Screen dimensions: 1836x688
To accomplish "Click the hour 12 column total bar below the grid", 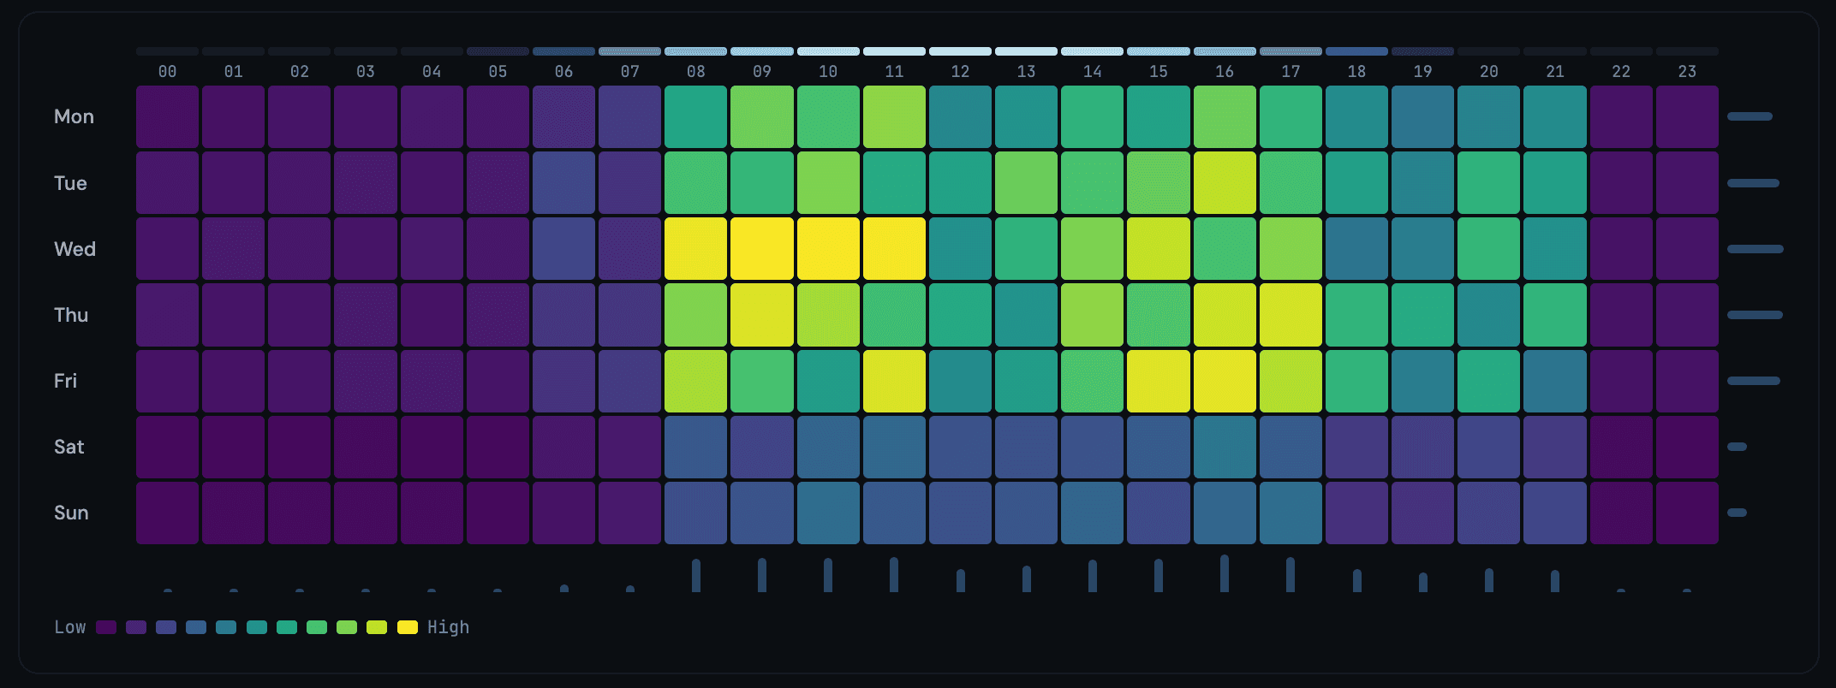I will click(961, 580).
